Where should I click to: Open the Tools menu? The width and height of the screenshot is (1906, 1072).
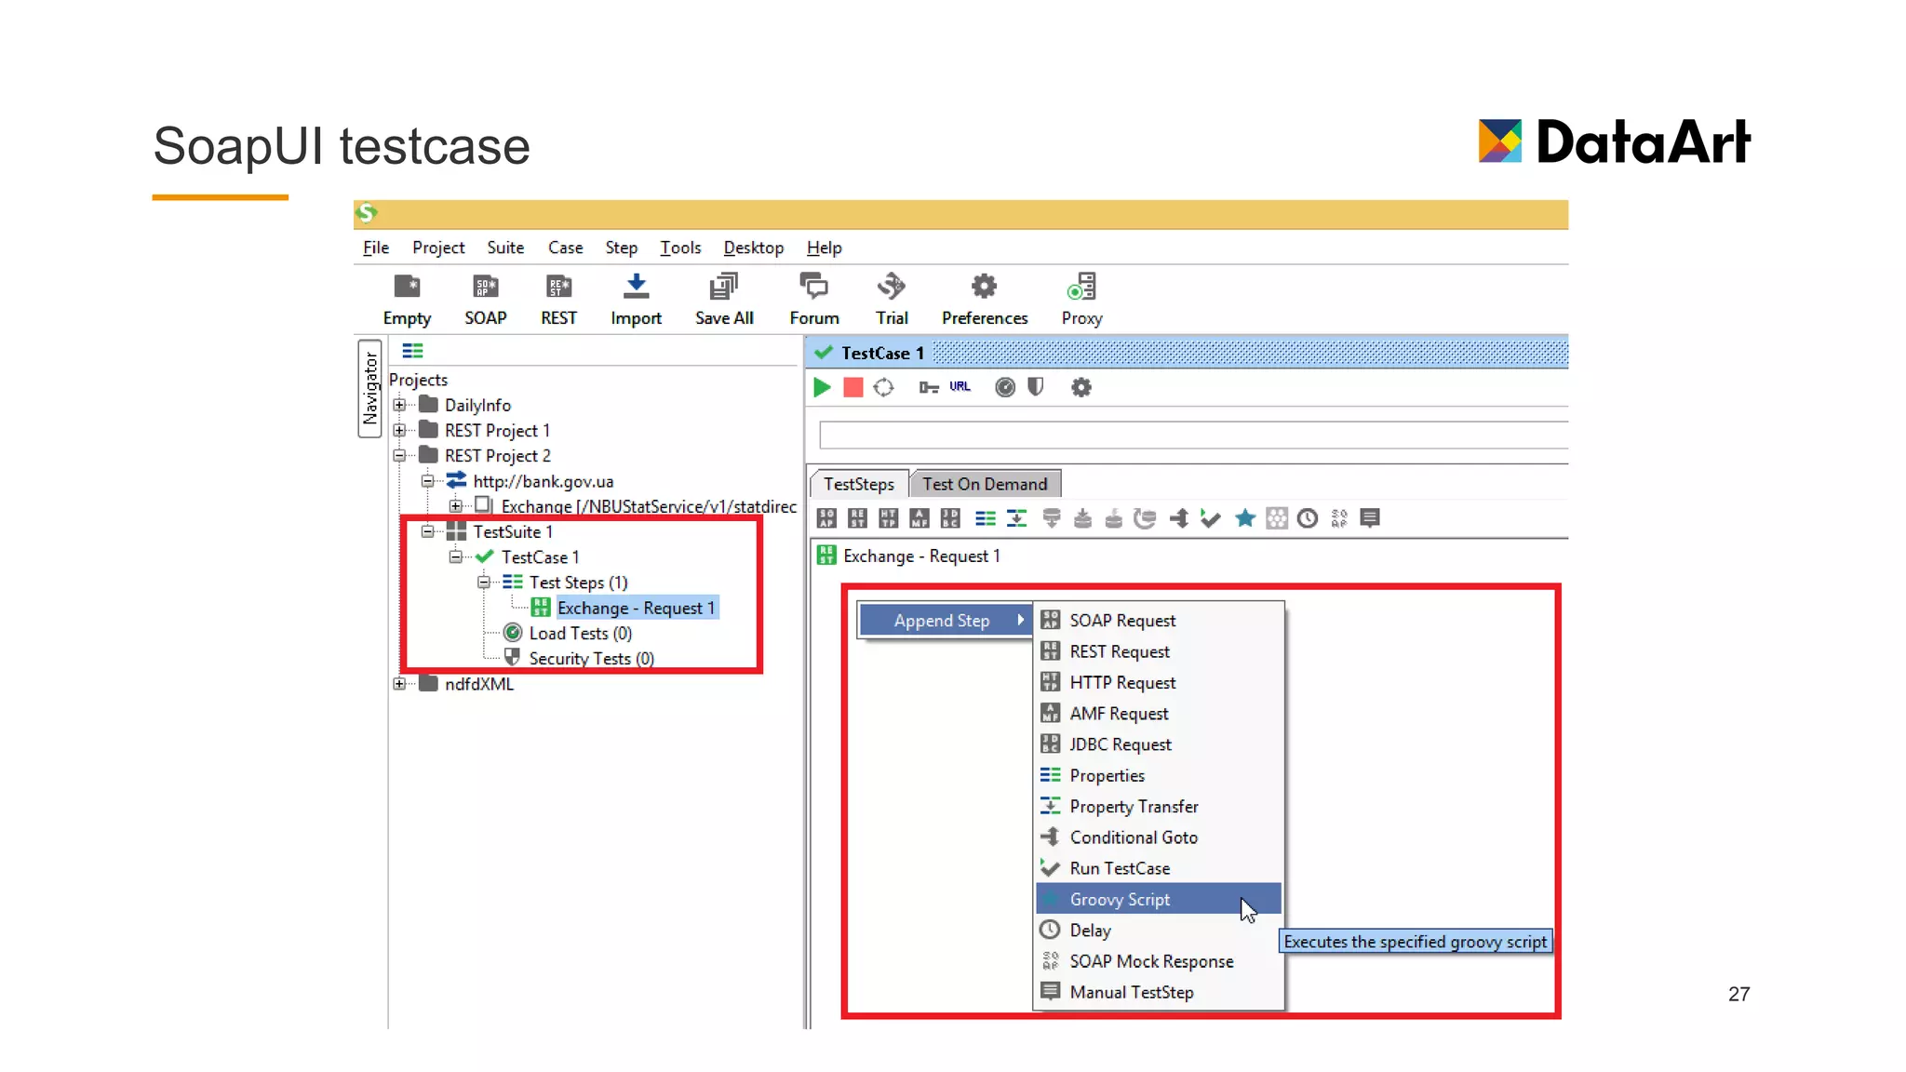tap(680, 248)
